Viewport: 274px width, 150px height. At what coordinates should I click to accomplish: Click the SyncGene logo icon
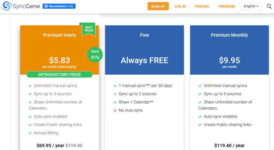6,6
